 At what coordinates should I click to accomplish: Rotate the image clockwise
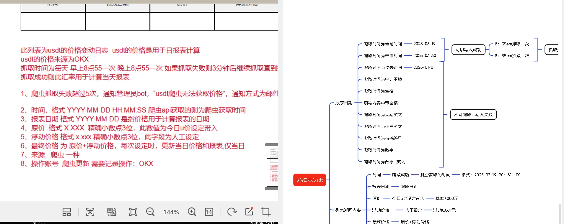coord(232,212)
